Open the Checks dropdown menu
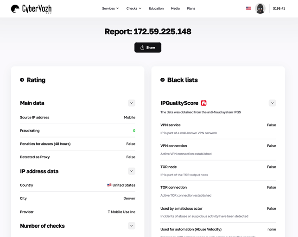 [x=134, y=8]
